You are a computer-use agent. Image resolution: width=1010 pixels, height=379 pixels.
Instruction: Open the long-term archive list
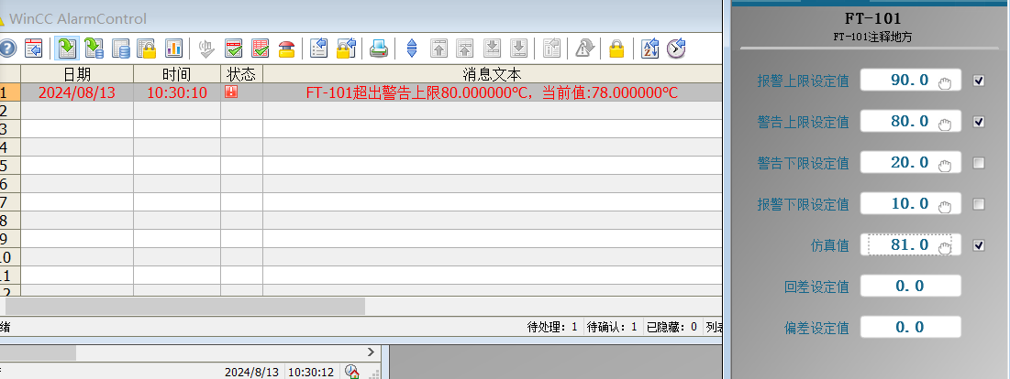120,49
